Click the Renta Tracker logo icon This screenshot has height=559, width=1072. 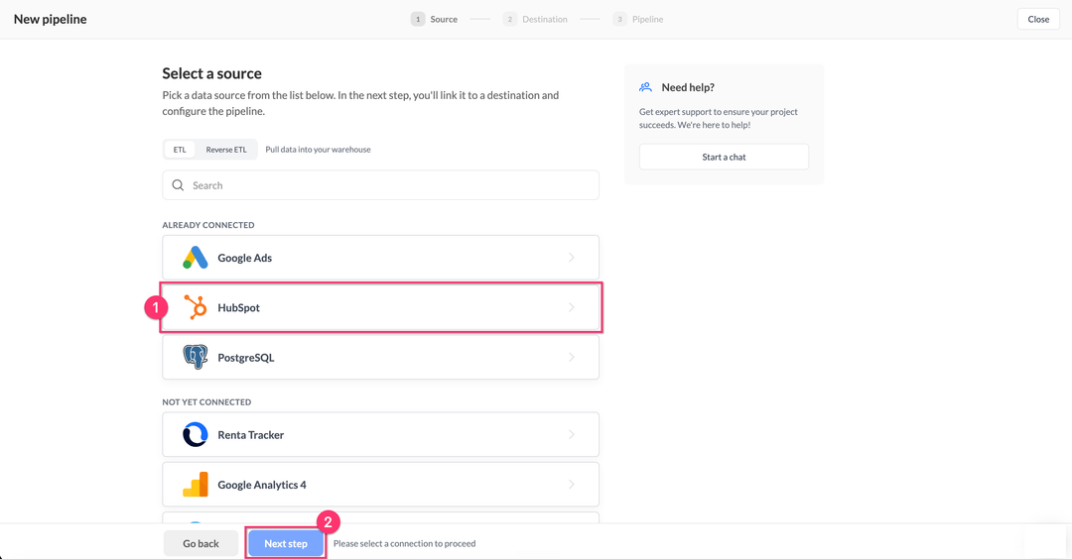(196, 434)
